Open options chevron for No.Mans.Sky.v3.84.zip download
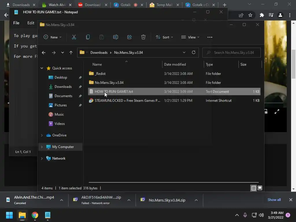 click(x=196, y=200)
